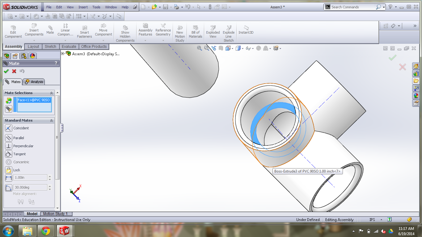This screenshot has width=422, height=237.
Task: Select the Parallel mate type
Action: (x=15, y=138)
